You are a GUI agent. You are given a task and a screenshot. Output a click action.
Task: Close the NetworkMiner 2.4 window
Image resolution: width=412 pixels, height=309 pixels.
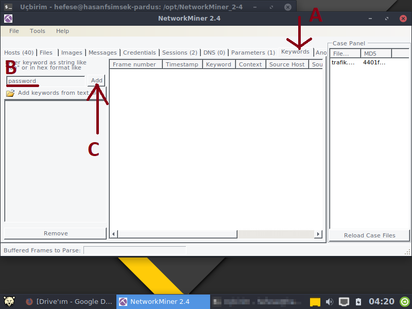pos(403,19)
